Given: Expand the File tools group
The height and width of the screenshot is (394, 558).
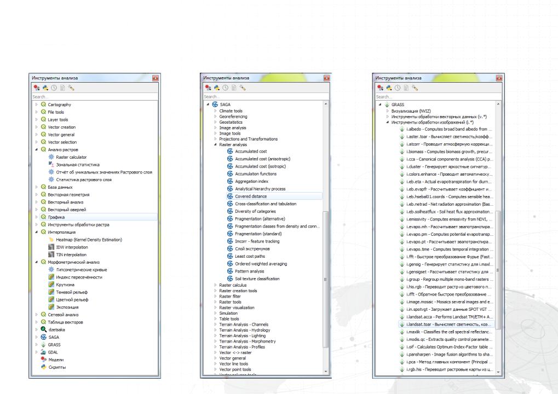Looking at the screenshot, I should click(x=36, y=112).
